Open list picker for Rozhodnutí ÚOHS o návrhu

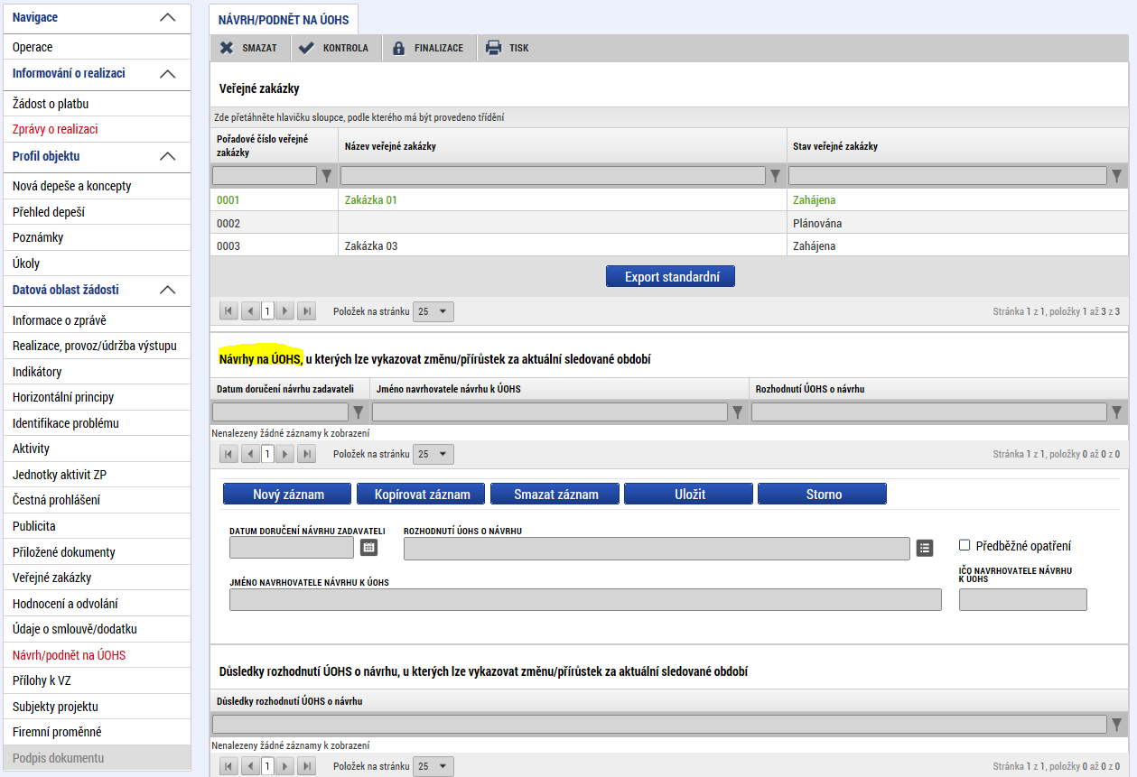coord(924,547)
